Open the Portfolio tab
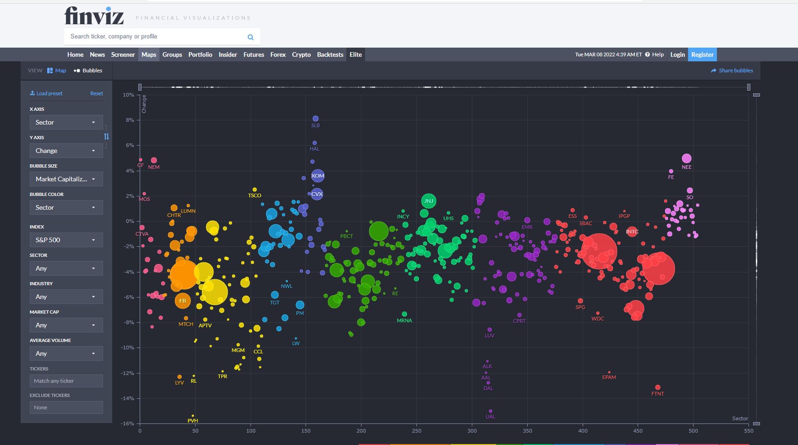Image resolution: width=798 pixels, height=445 pixels. tap(200, 54)
